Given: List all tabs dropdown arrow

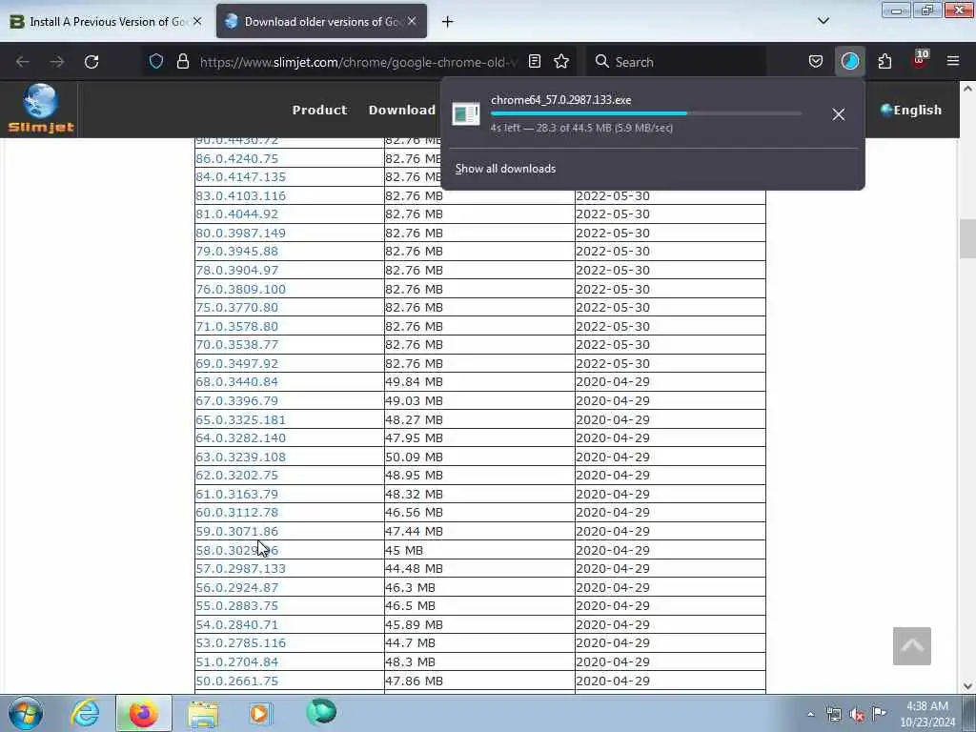Looking at the screenshot, I should (823, 21).
